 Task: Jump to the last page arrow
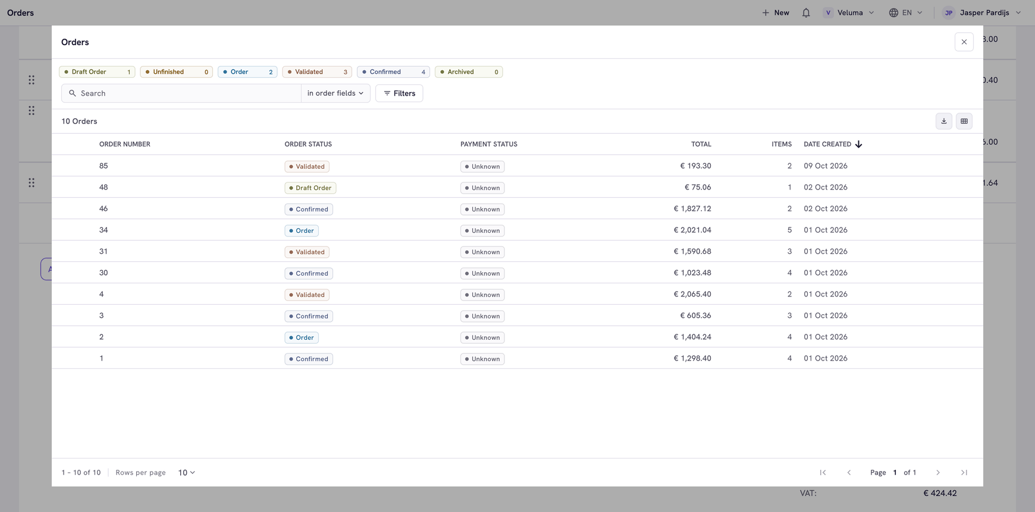pos(964,473)
